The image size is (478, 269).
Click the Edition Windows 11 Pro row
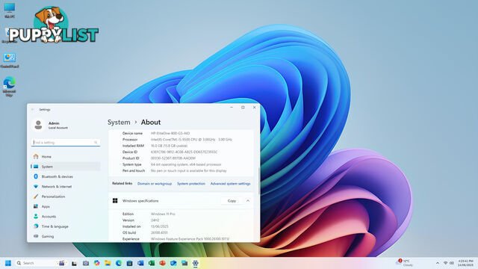[181, 214]
